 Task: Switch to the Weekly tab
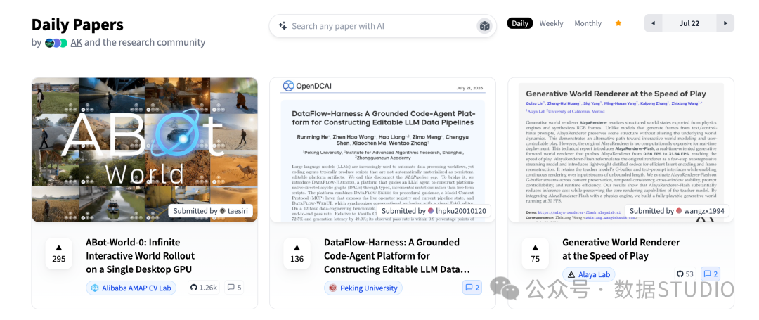[552, 23]
